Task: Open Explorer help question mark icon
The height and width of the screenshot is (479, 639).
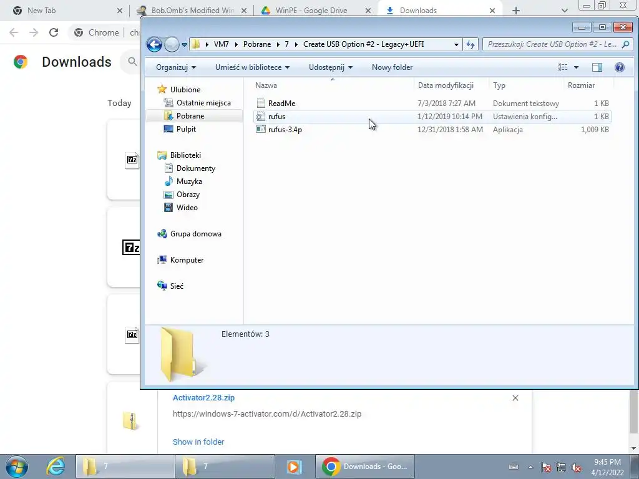Action: (x=620, y=67)
